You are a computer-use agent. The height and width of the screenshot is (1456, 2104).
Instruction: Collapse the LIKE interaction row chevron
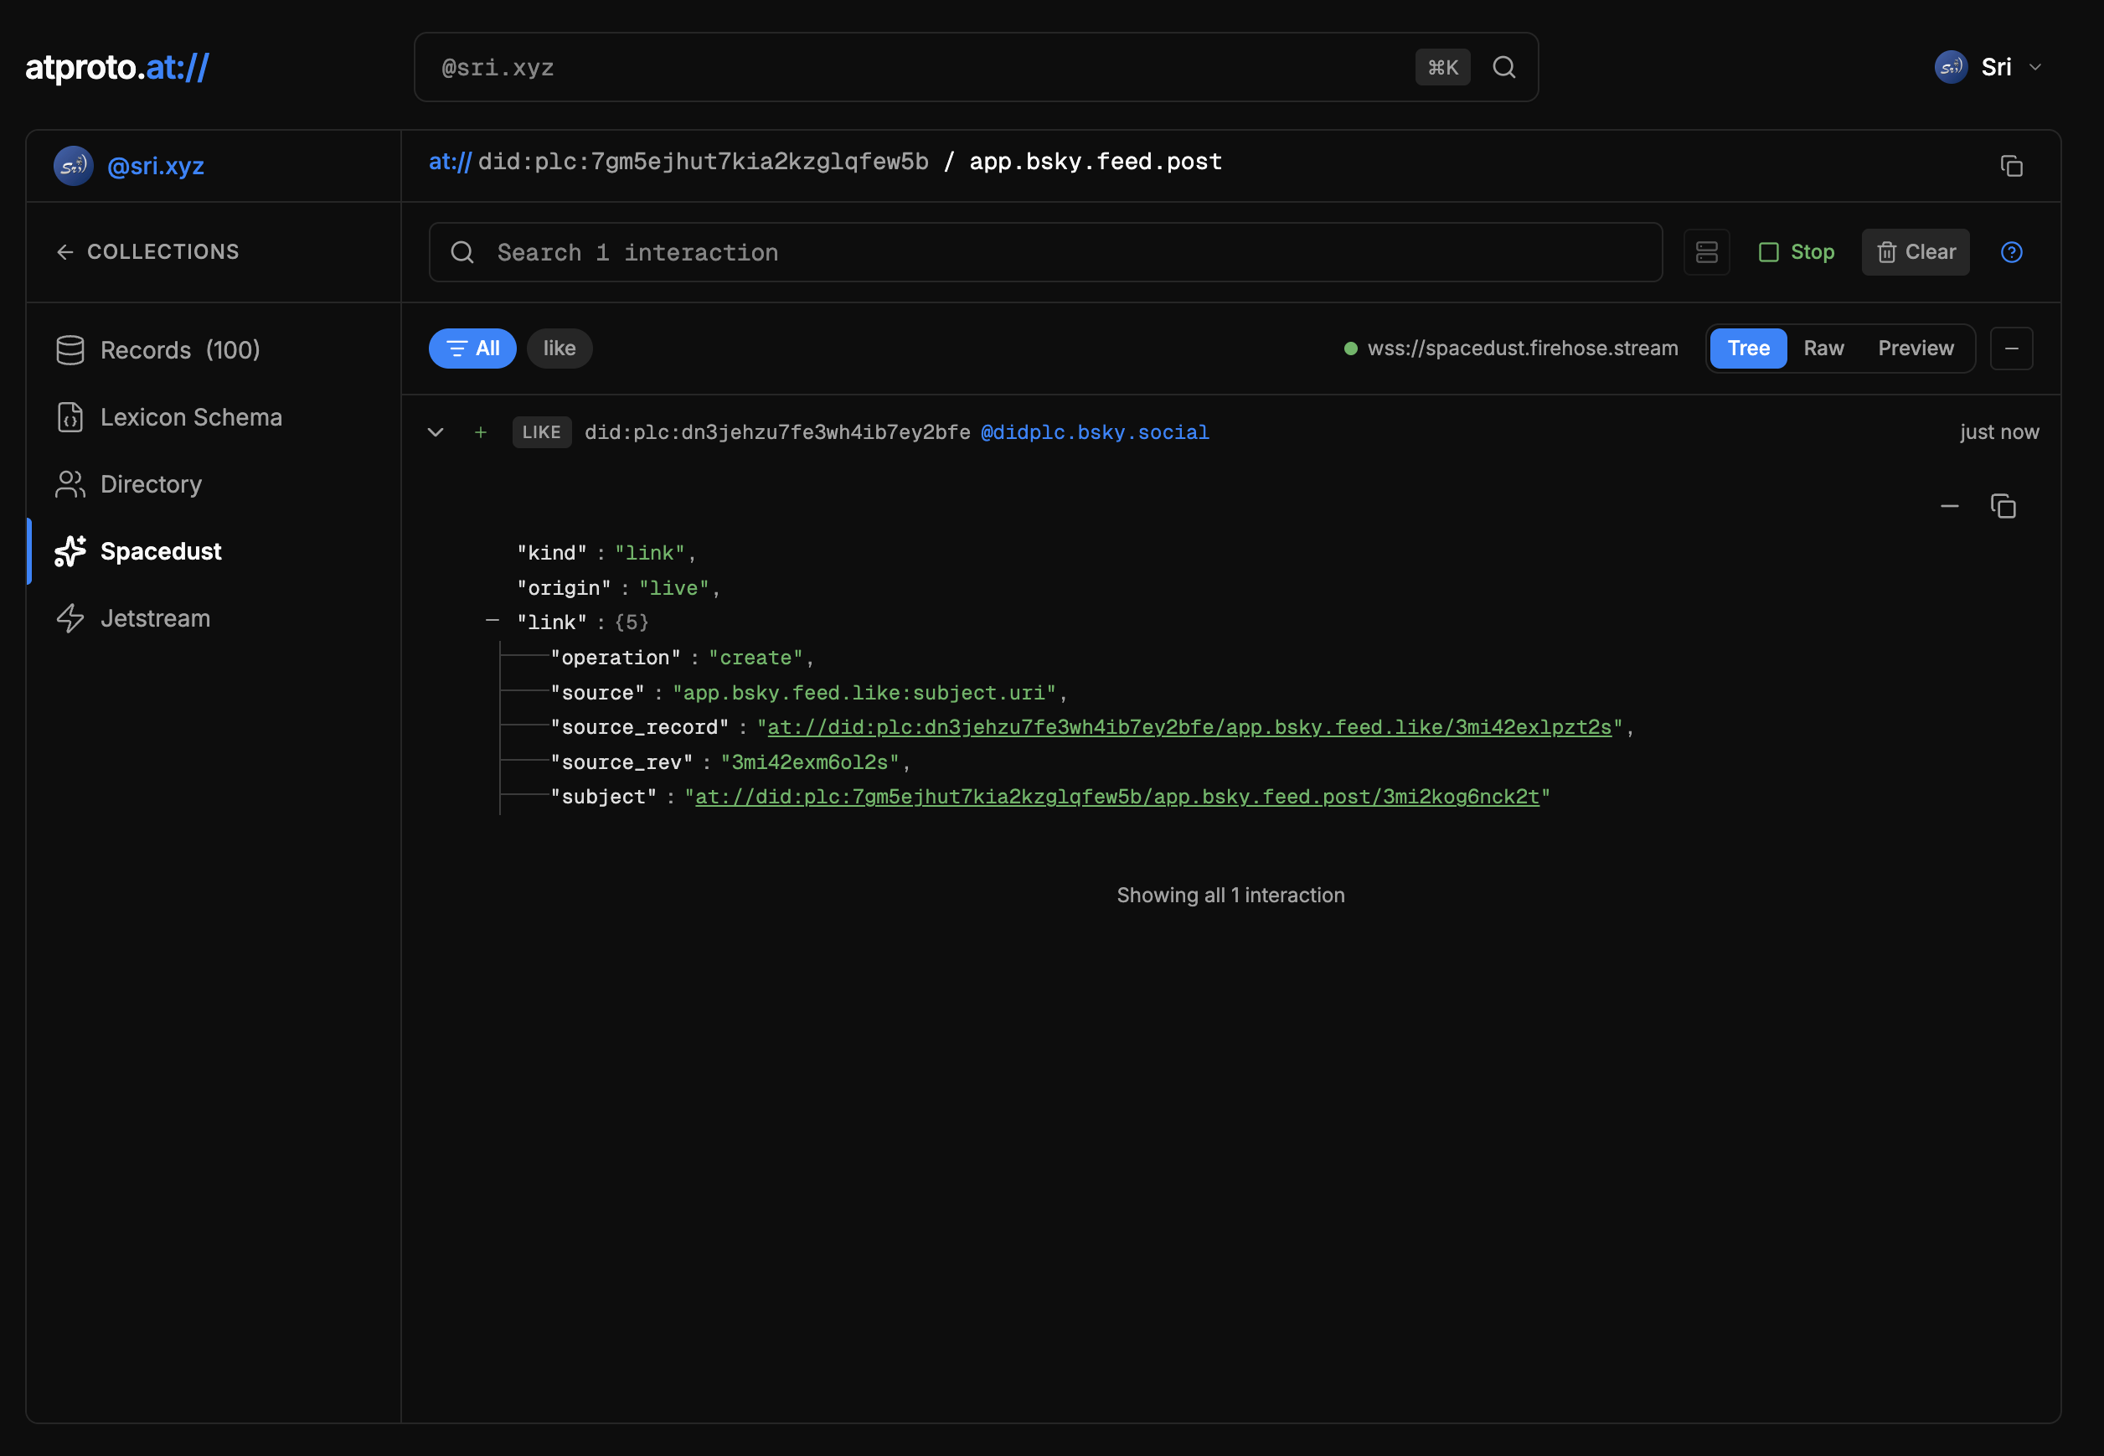pyautogui.click(x=436, y=432)
